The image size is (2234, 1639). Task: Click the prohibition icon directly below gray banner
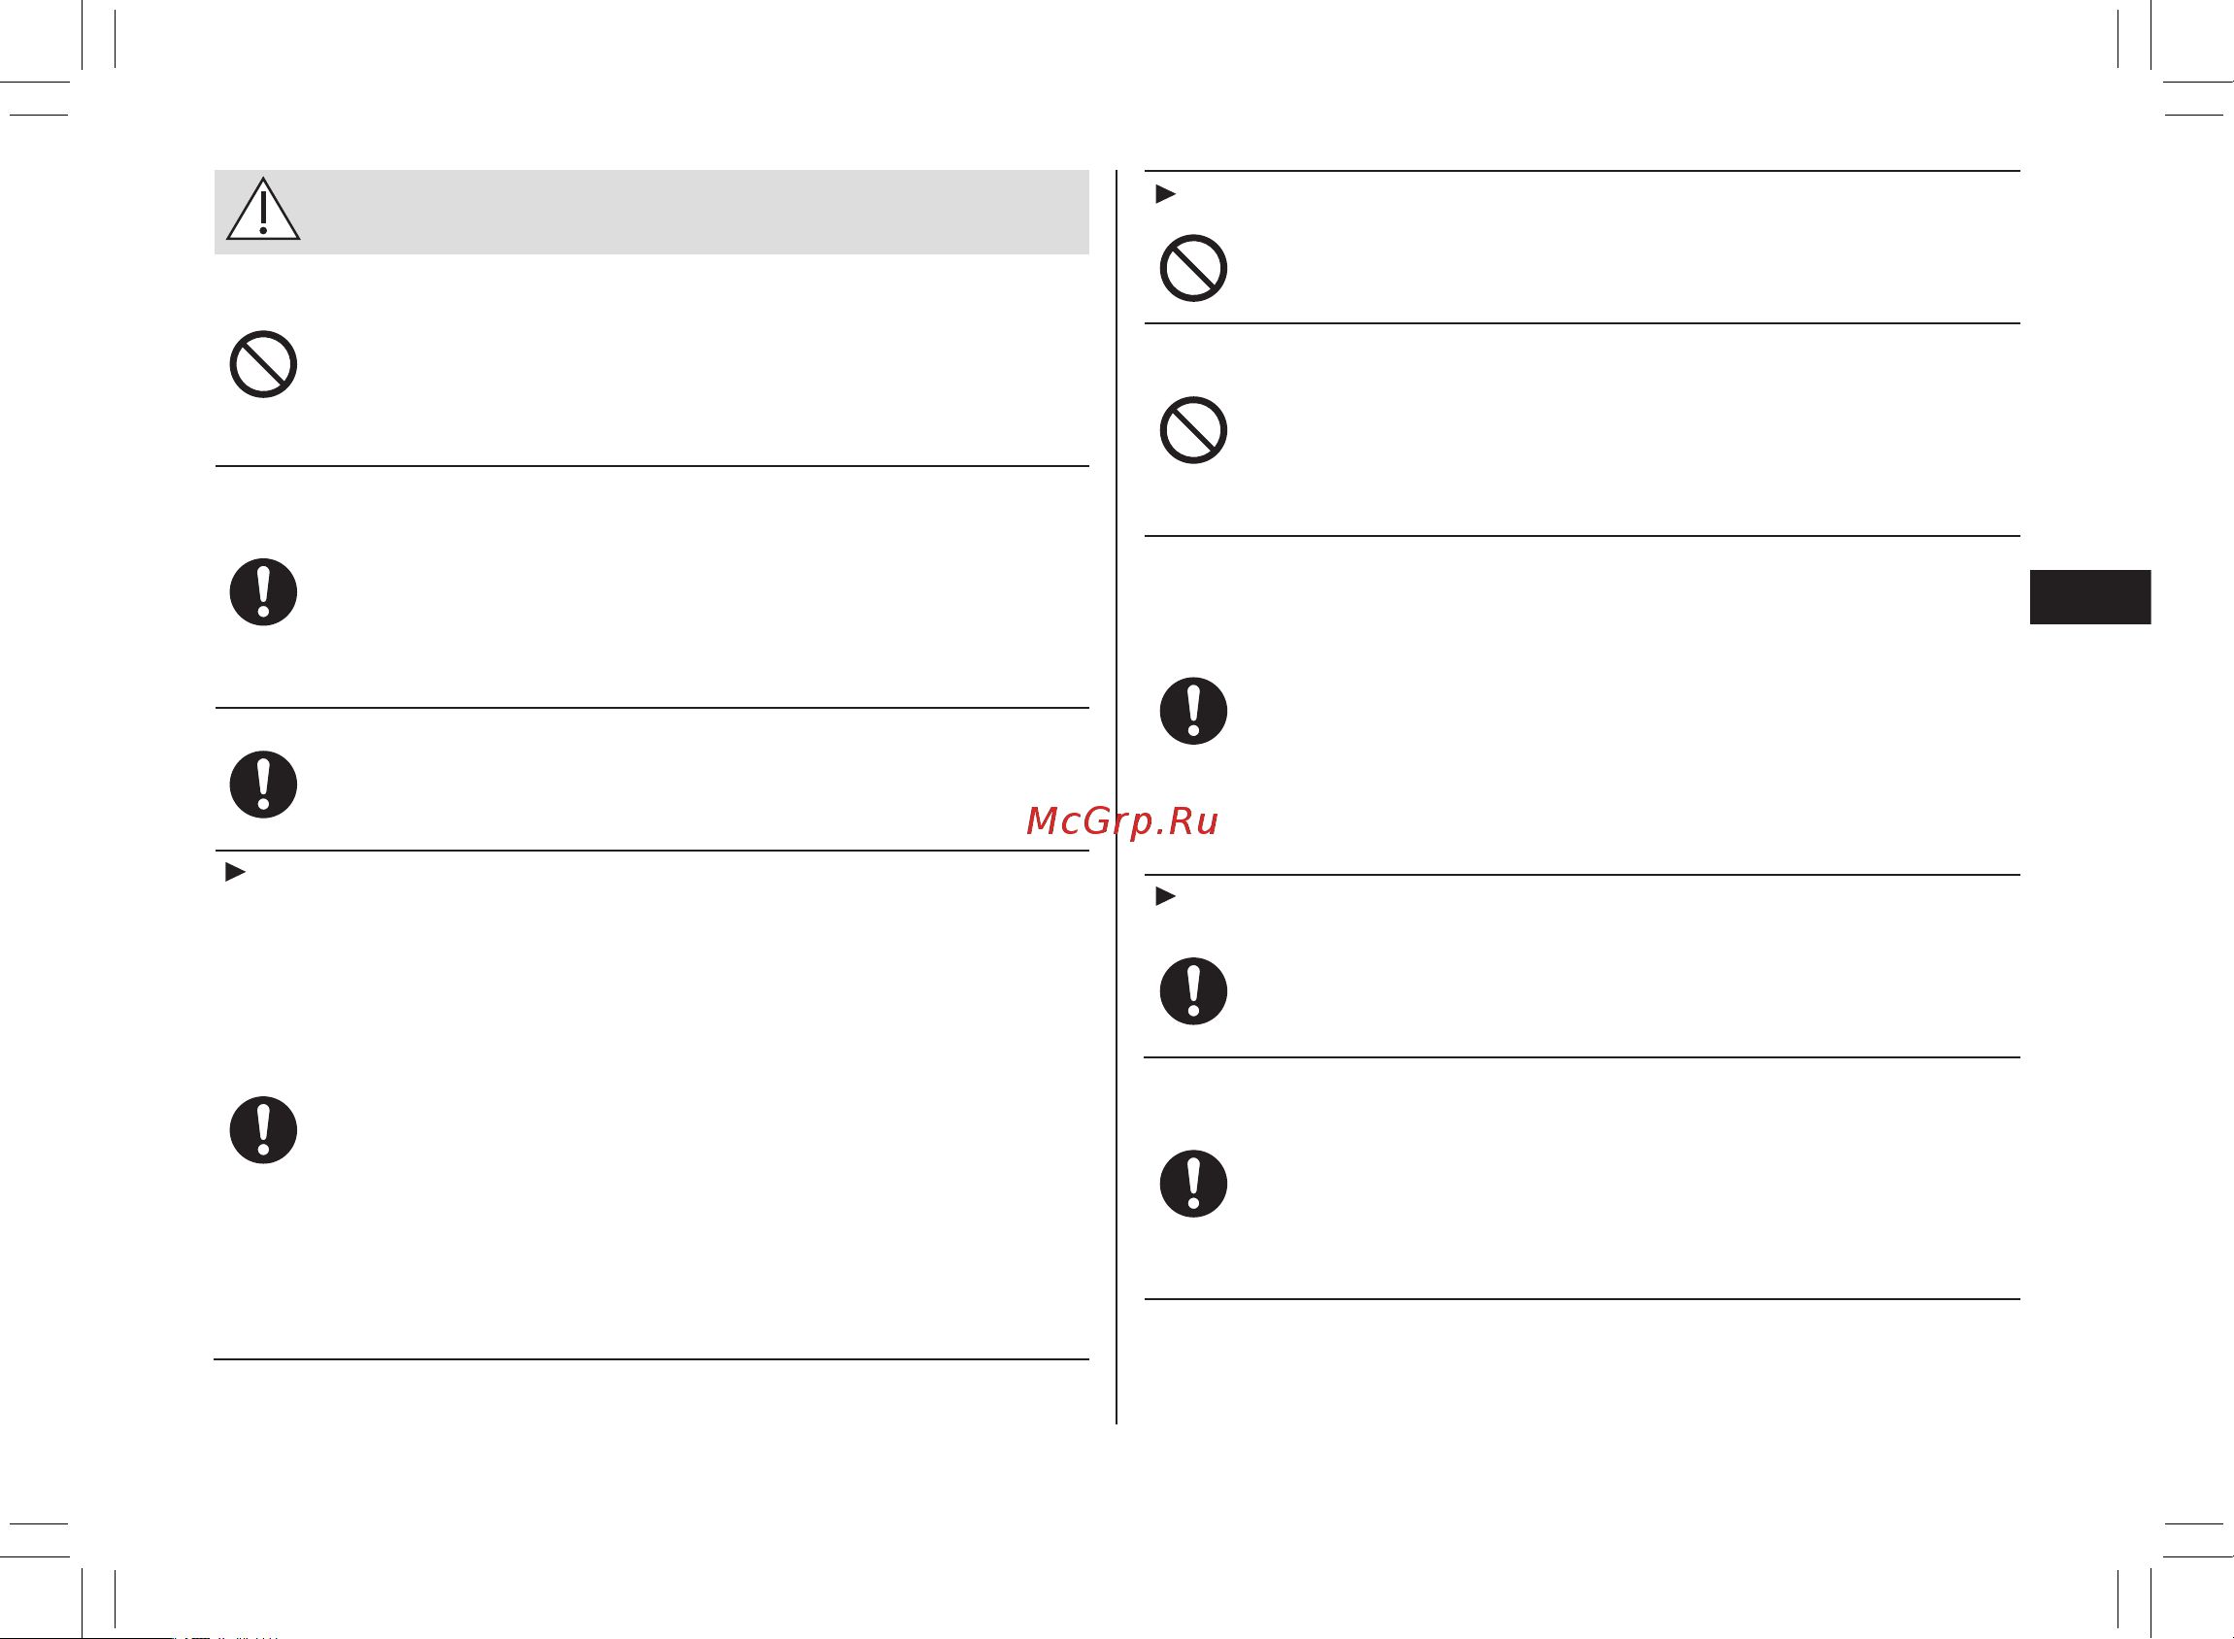coord(263,364)
